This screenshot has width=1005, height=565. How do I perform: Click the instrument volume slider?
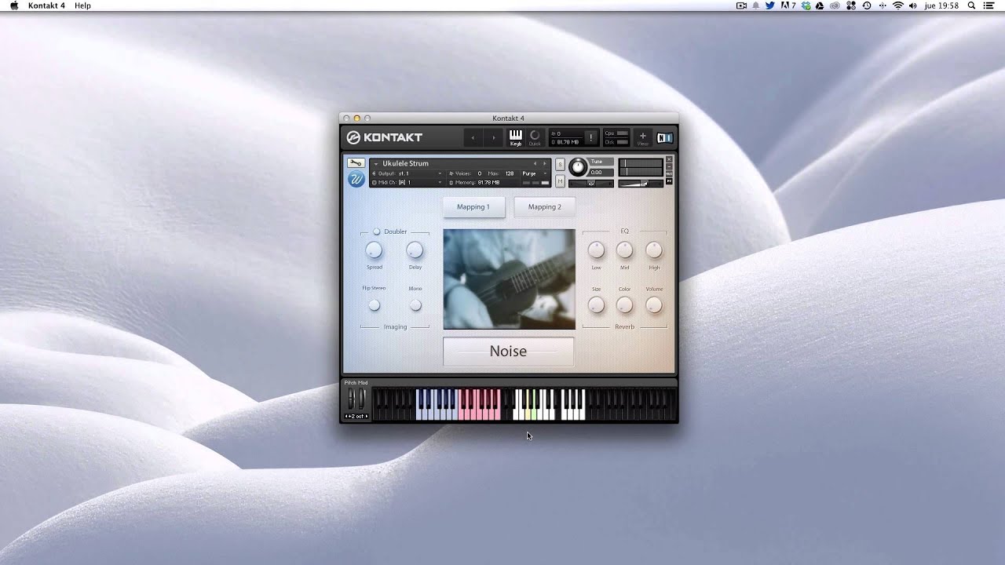pos(641,183)
